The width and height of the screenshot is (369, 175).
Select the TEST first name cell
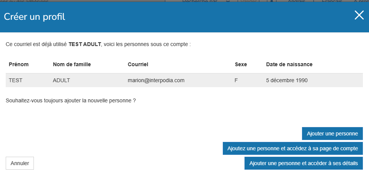point(16,80)
